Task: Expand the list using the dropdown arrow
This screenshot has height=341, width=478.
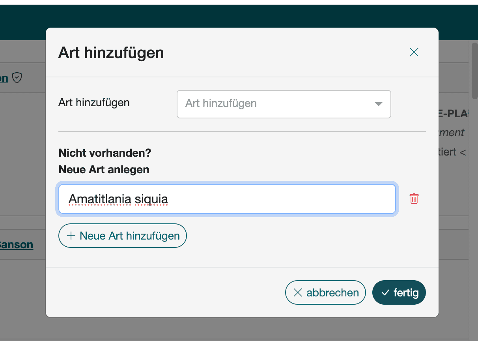Action: tap(378, 104)
